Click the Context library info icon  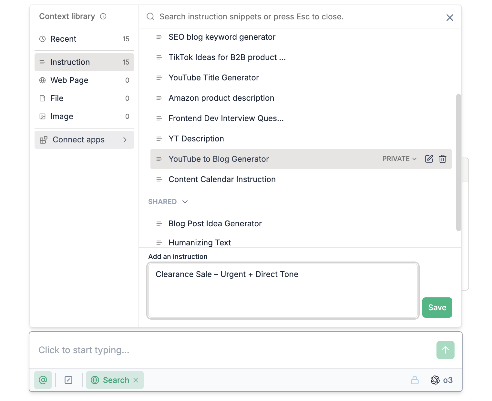[103, 16]
